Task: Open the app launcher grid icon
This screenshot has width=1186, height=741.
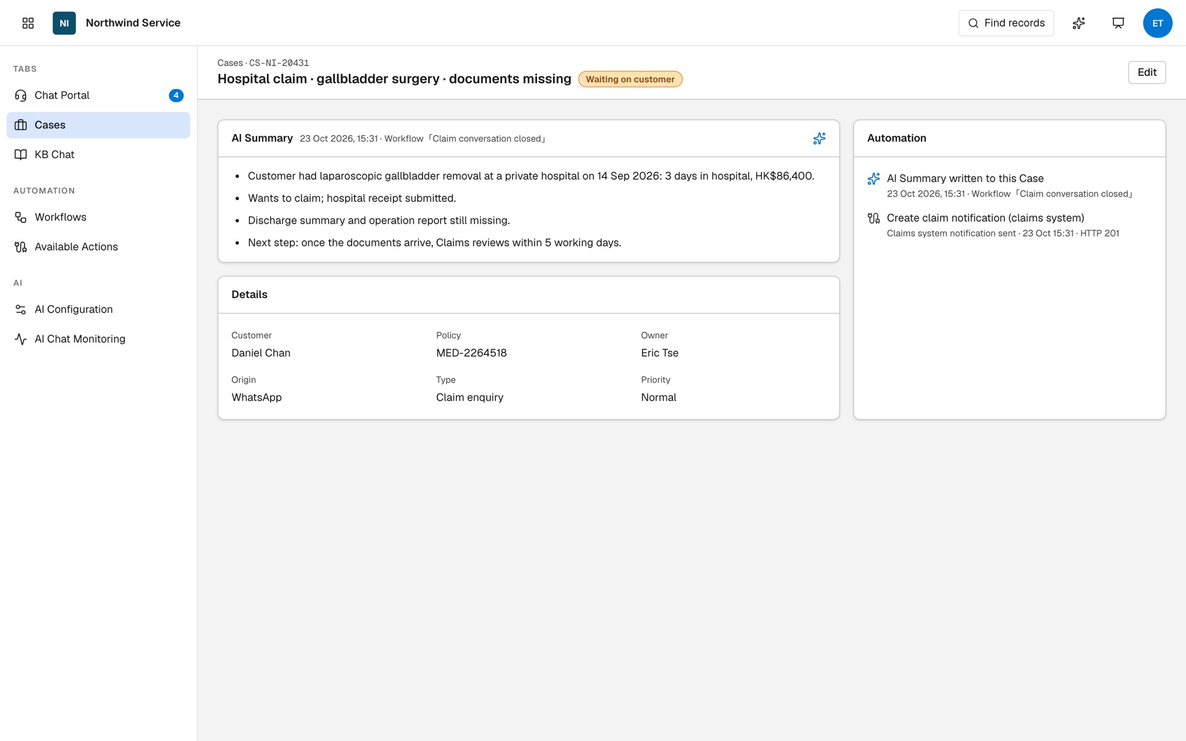Action: (28, 23)
